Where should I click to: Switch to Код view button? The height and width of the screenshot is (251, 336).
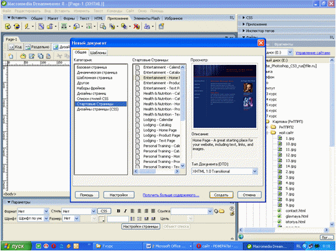tap(16, 47)
